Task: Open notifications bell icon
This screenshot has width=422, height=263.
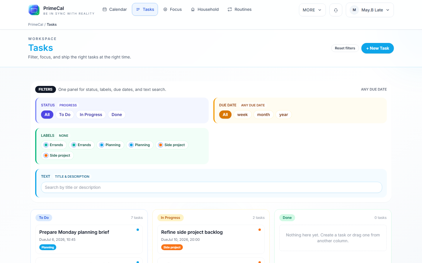Action: (x=336, y=10)
